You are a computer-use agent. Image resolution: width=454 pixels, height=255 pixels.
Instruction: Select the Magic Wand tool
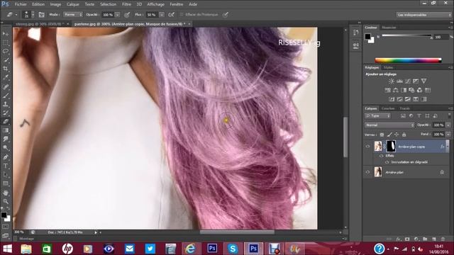click(6, 60)
